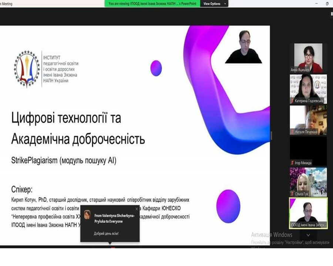Dismiss the chat notification with its X button
This screenshot has width=333, height=266.
point(137,208)
